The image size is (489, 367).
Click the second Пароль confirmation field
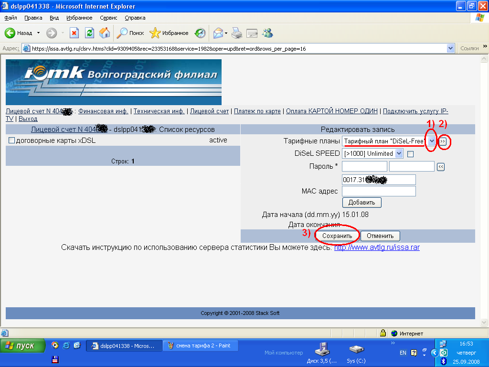(412, 166)
